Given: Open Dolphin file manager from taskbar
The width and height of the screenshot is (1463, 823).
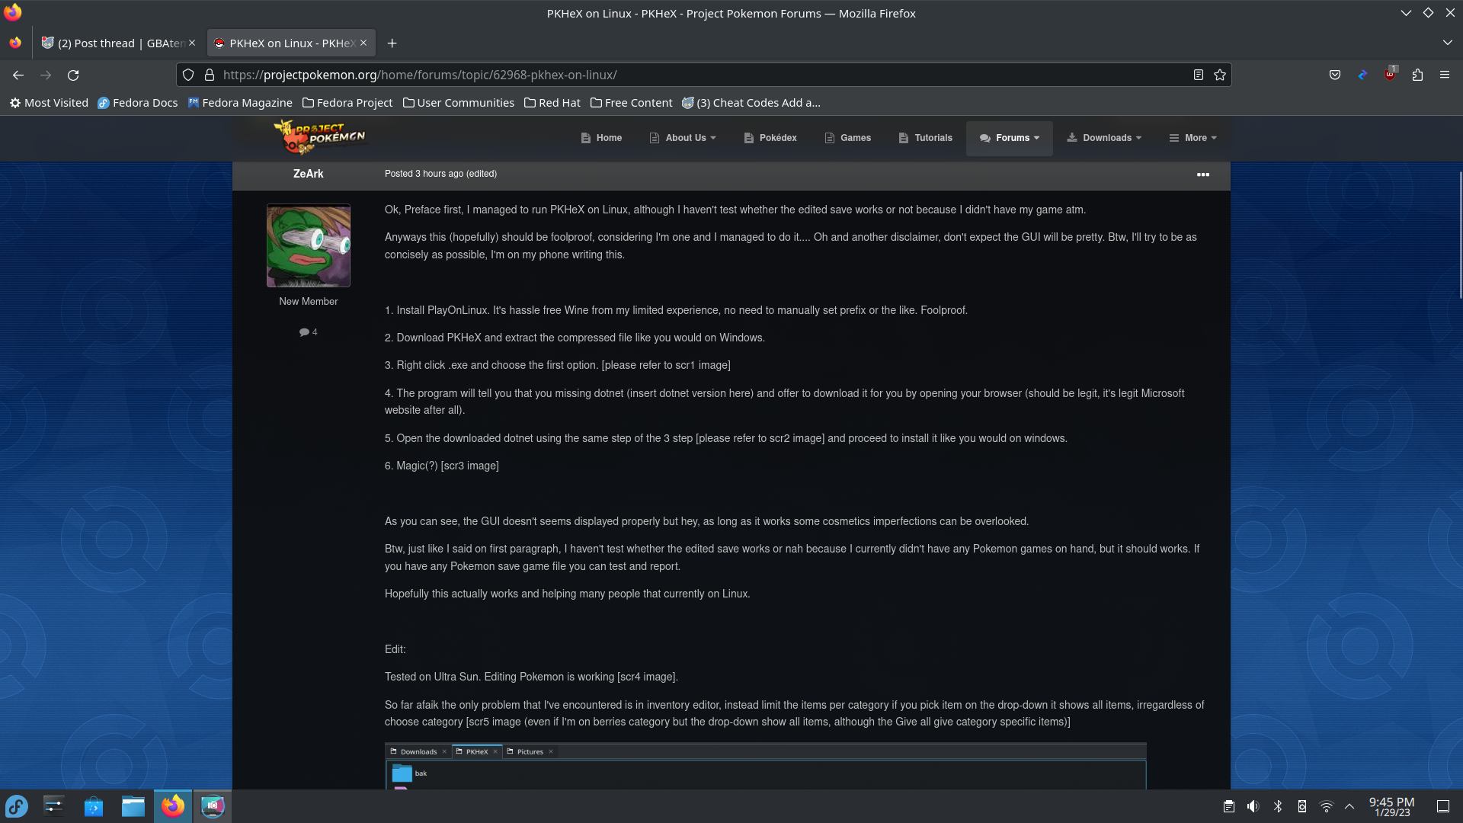Looking at the screenshot, I should click(133, 806).
